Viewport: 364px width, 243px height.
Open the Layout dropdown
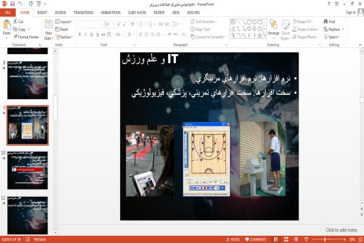coord(64,22)
